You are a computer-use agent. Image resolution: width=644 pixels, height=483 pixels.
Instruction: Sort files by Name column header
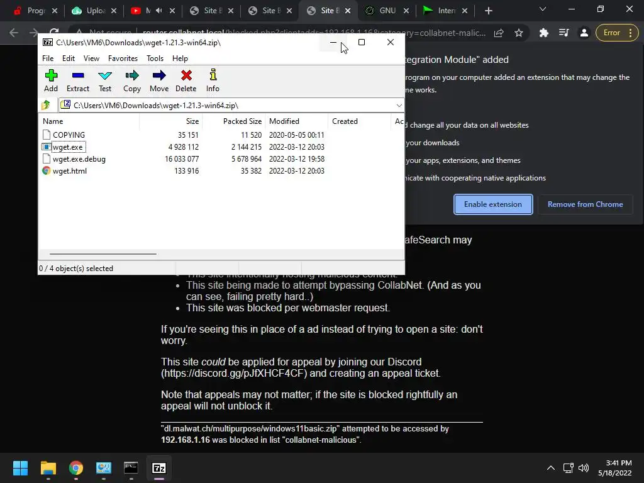89,121
